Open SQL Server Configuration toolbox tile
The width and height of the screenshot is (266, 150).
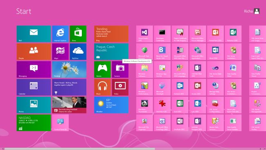[215, 105]
